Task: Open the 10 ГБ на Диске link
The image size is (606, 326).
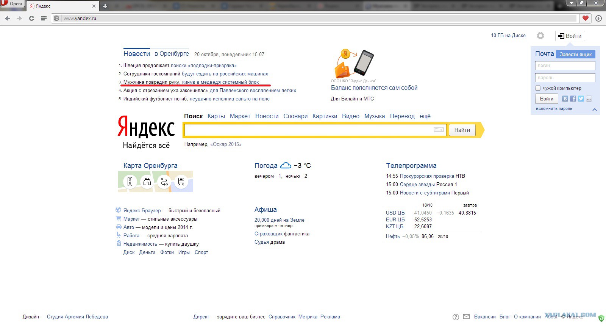Action: point(508,35)
